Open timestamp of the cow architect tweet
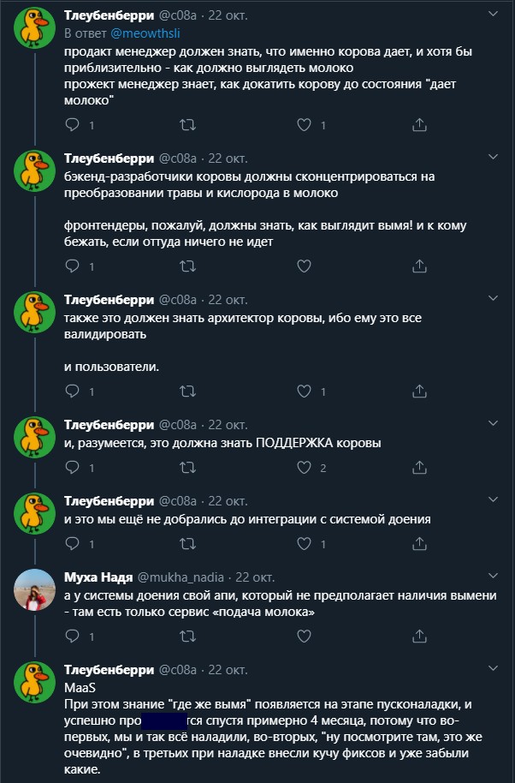This screenshot has height=783, width=515. [228, 299]
